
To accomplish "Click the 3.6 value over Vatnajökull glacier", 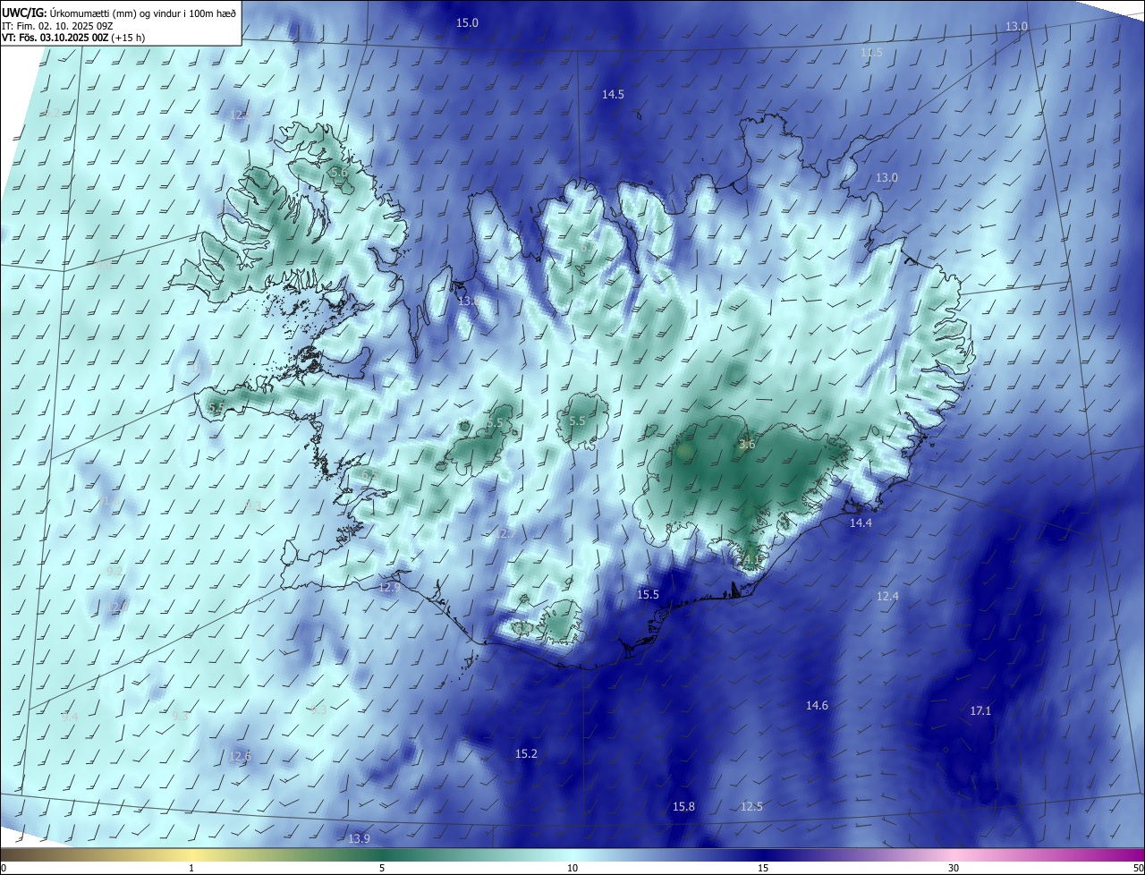I will (747, 444).
